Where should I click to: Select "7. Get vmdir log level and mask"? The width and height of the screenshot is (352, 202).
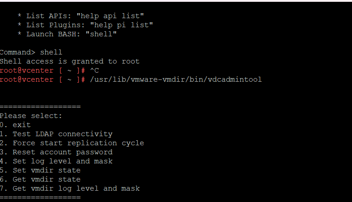pyautogui.click(x=70, y=188)
